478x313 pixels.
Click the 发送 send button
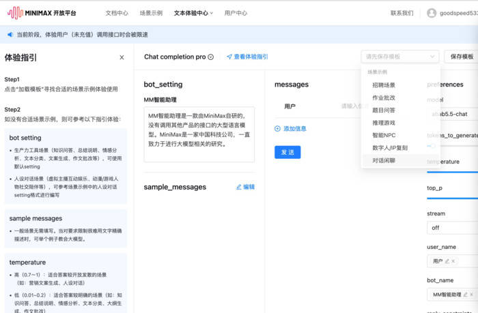coord(287,152)
